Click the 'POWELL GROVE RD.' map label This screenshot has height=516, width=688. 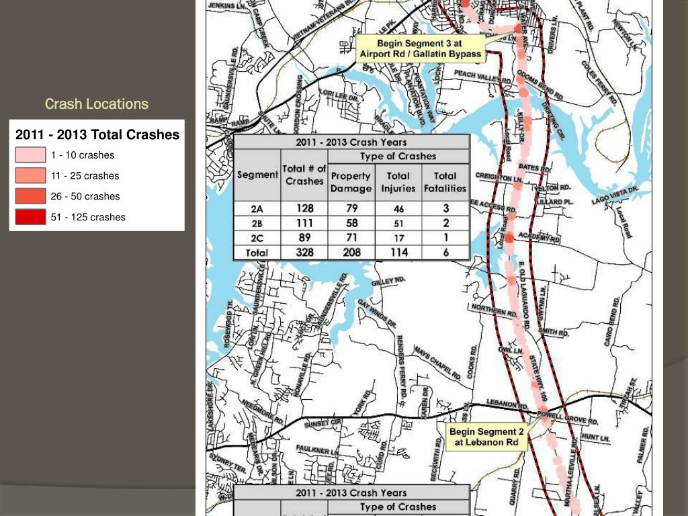[567, 418]
